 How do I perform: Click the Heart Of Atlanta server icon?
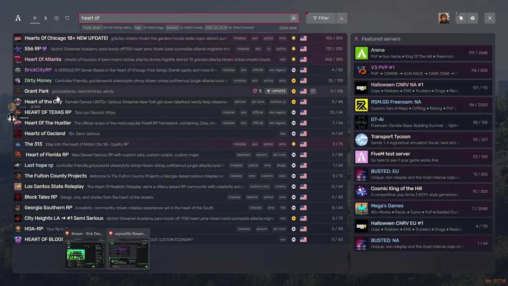(18, 59)
